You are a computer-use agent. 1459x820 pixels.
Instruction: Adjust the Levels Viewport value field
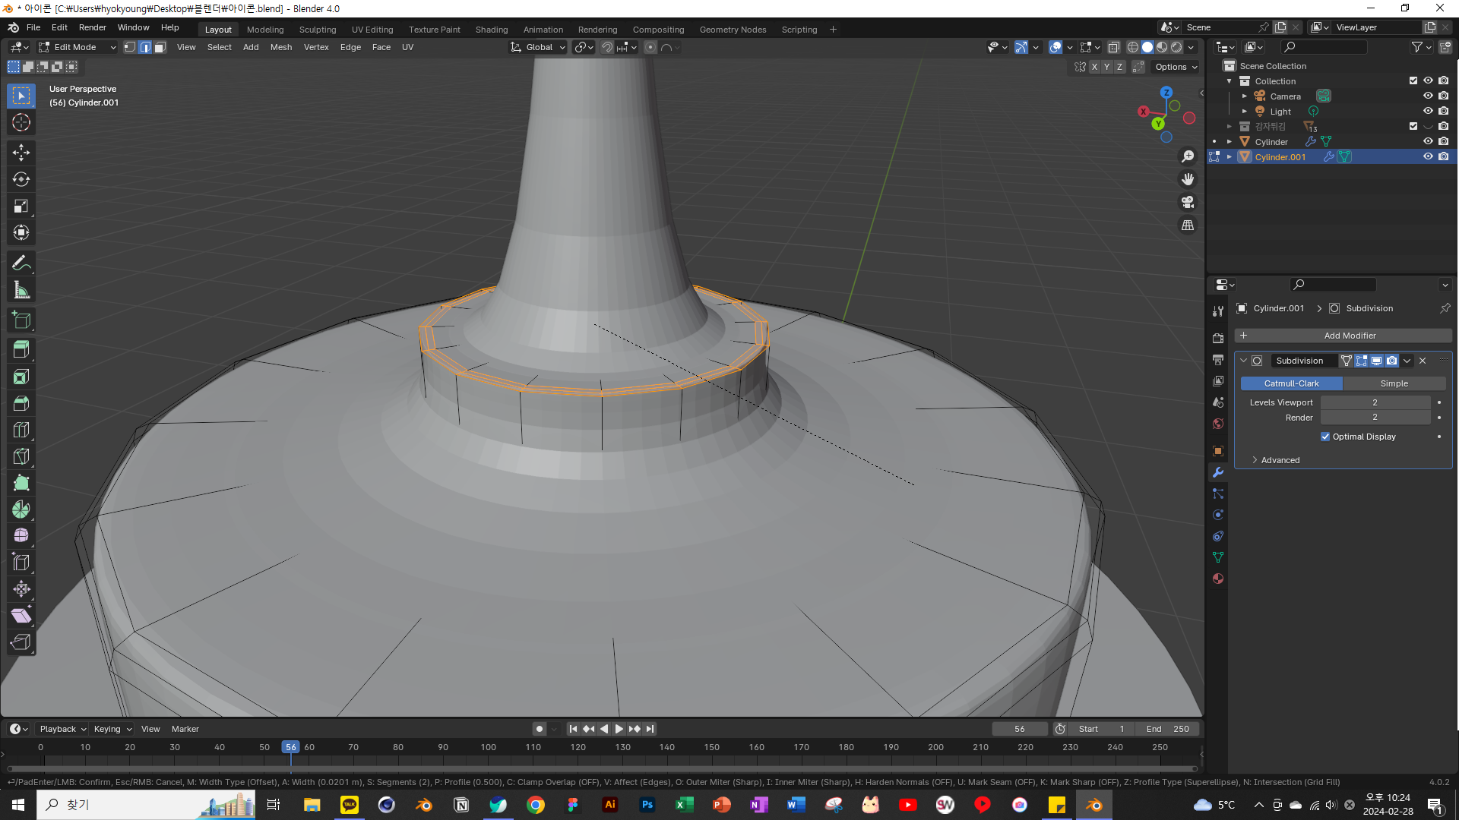(1375, 402)
